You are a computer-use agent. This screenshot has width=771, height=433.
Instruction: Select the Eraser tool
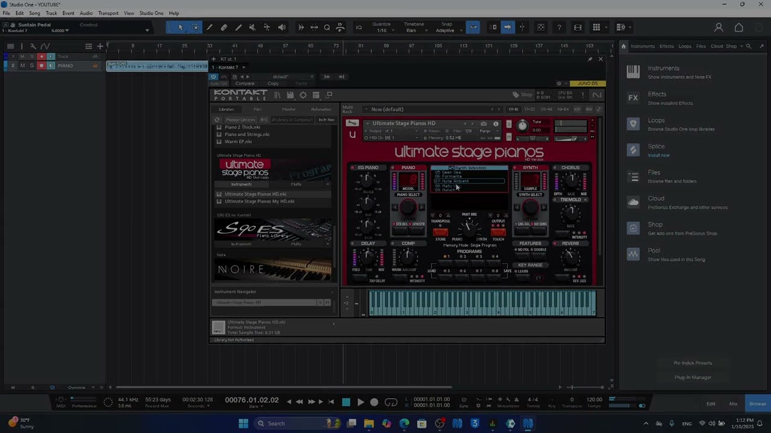(224, 28)
